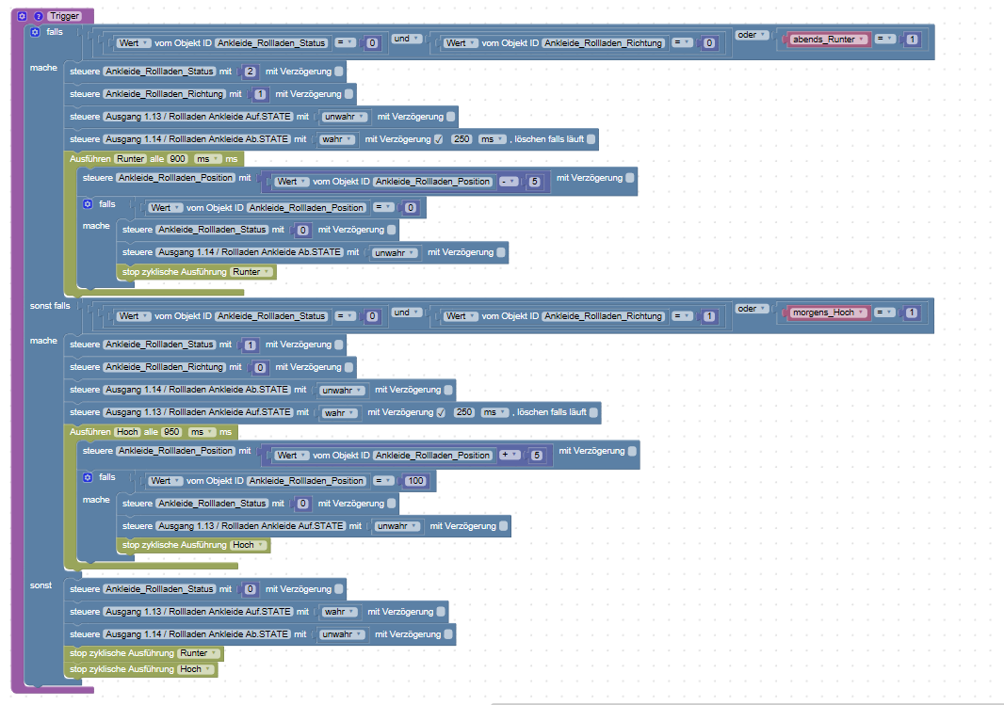Enable delay checkbox for Richtung mit 1
This screenshot has height=705, width=1004.
pos(349,93)
